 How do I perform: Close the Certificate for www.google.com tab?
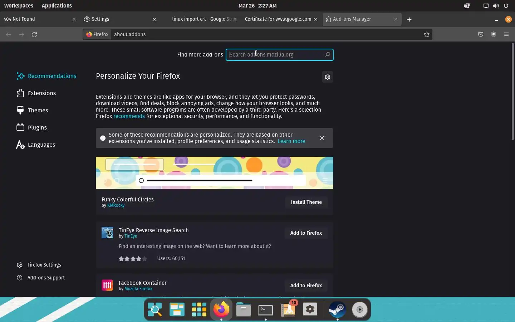(315, 19)
